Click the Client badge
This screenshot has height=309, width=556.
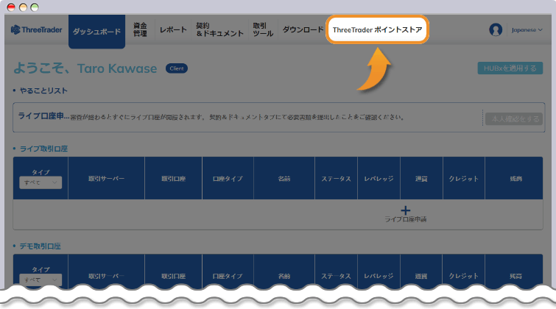pyautogui.click(x=177, y=68)
